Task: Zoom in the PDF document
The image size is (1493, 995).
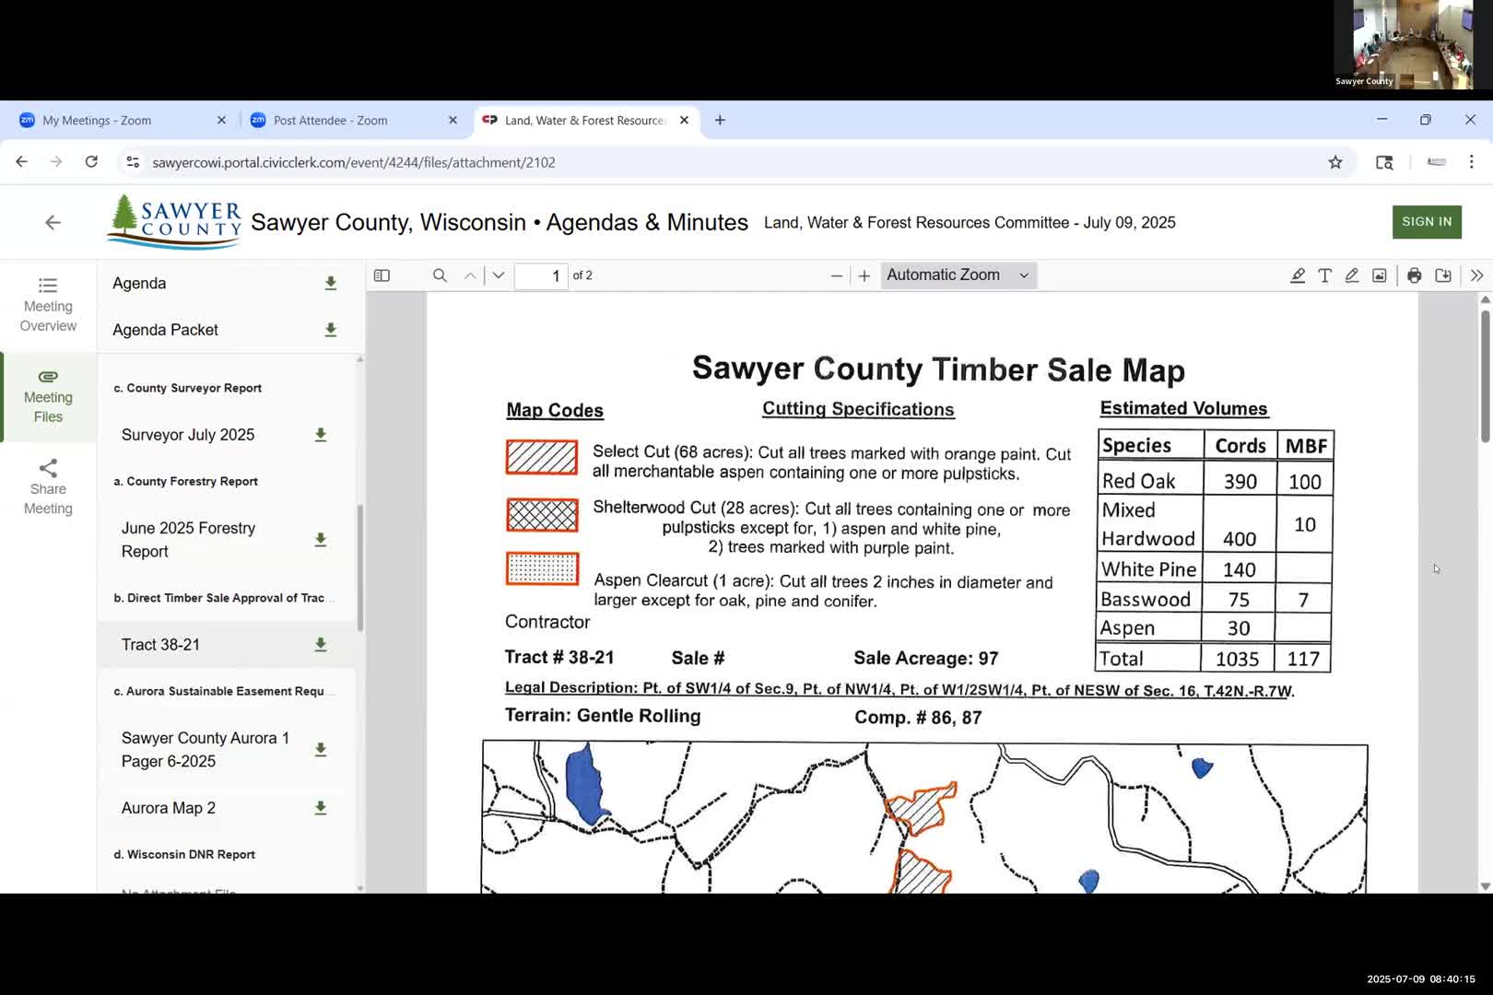Action: [x=864, y=275]
